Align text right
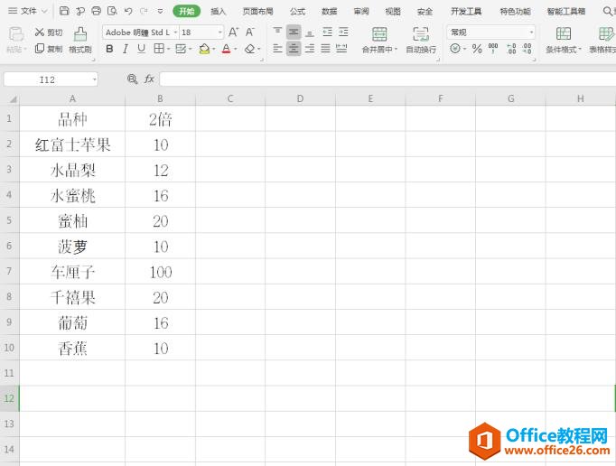This screenshot has width=616, height=466. 310,49
